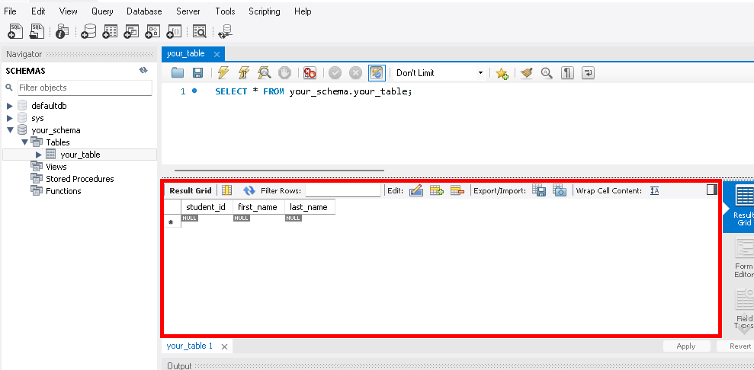The image size is (754, 370).
Task: Open SQL script file icon in main toolbar
Action: (37, 31)
